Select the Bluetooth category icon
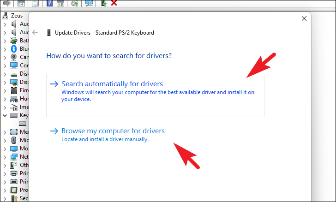The width and height of the screenshot is (336, 202). coord(14,49)
